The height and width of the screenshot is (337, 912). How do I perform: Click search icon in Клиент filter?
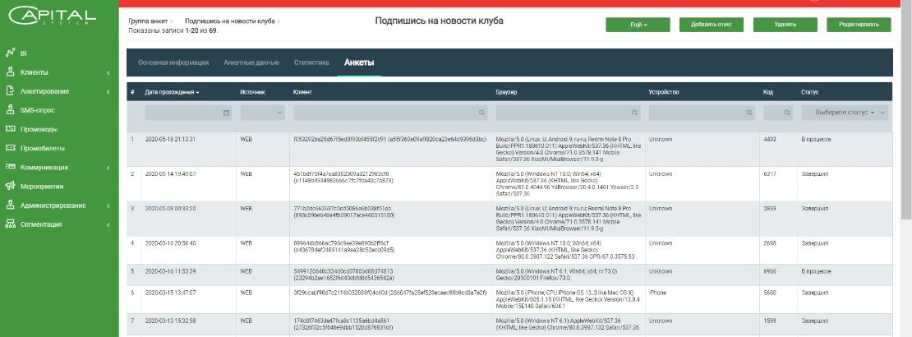pos(481,113)
